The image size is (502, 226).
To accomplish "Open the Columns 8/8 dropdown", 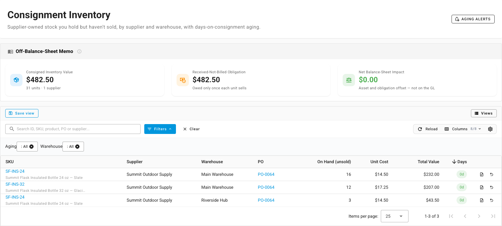I will coord(463,129).
